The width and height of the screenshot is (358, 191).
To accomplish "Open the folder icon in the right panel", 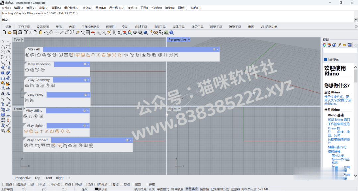I will click(x=344, y=45).
